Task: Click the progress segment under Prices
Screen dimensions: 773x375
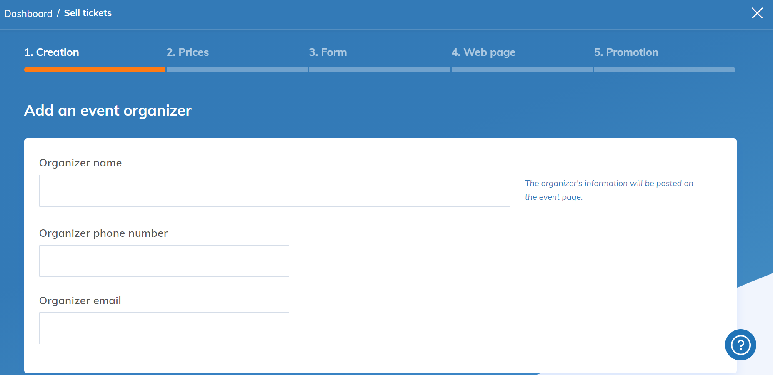Action: click(x=237, y=70)
